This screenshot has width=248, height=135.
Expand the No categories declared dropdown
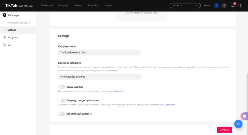click(99, 77)
